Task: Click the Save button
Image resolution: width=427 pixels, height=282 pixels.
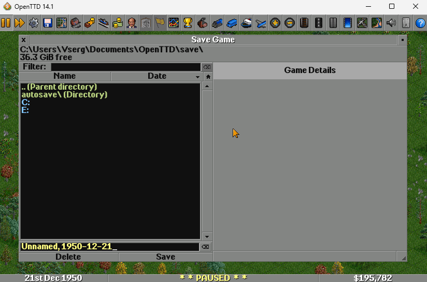Action: [x=165, y=257]
